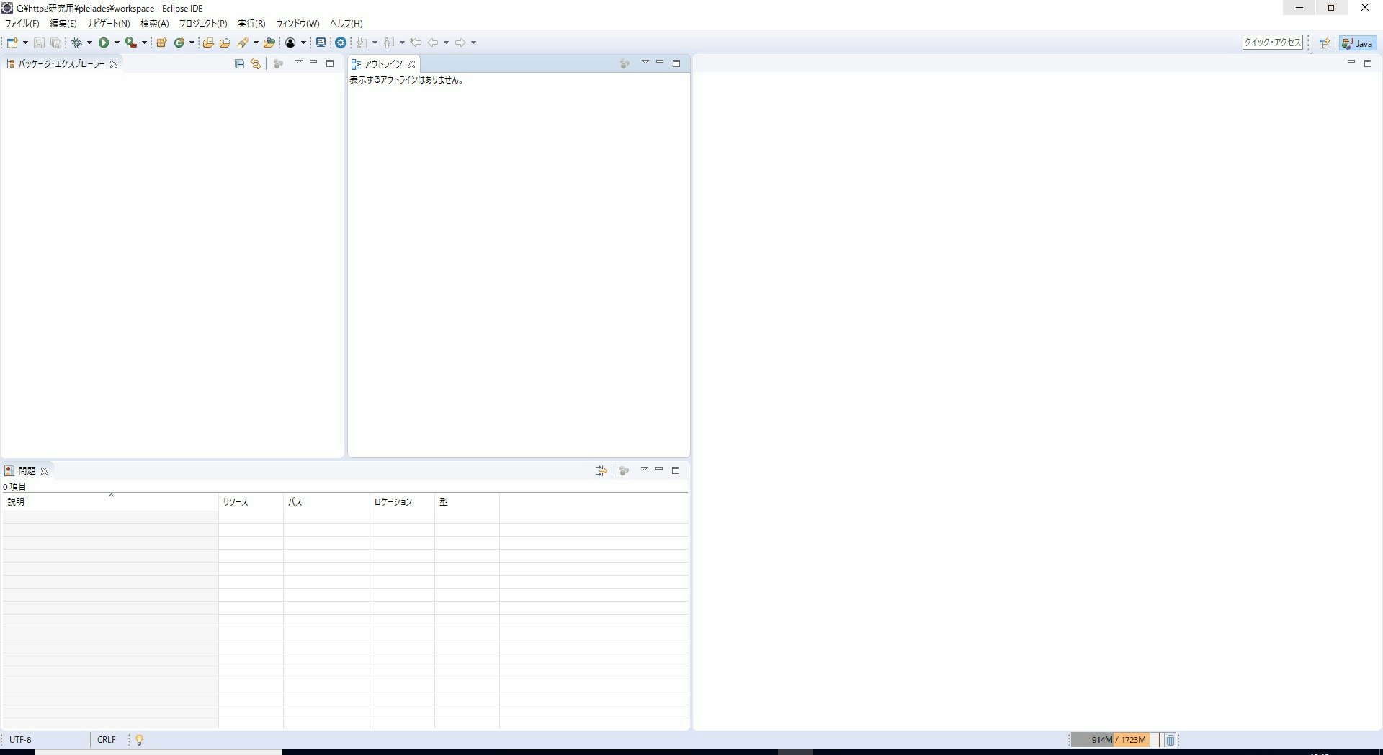This screenshot has height=755, width=1383.
Task: Click the Next Annotation arrow icon
Action: 362,43
